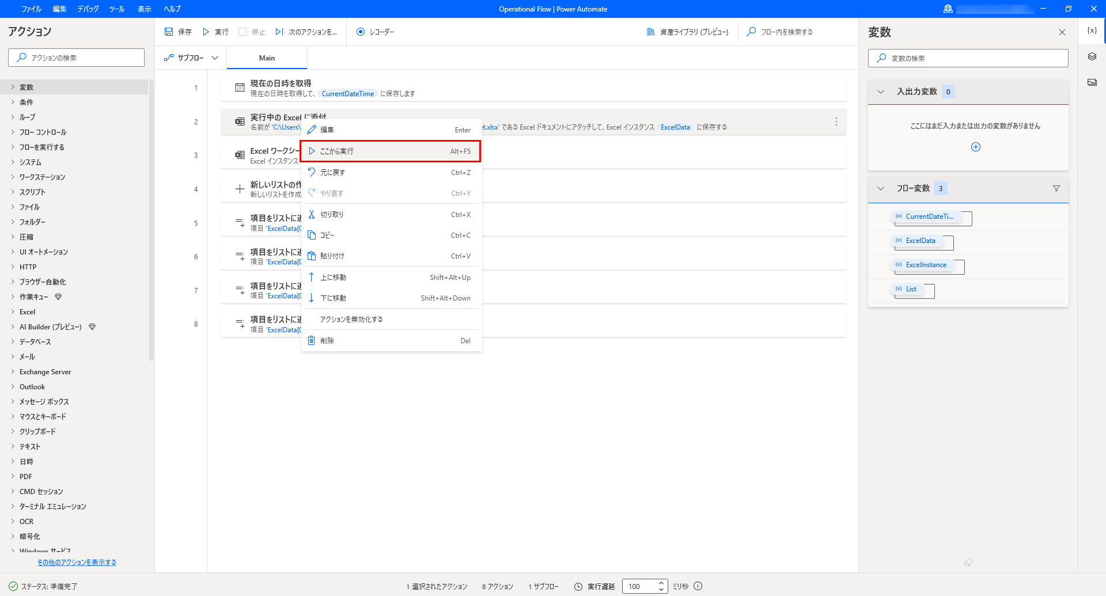Select the ExcelData flow variable
The height and width of the screenshot is (596, 1106).
pos(918,241)
